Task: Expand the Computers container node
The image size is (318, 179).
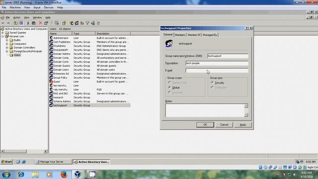Action: tap(7, 44)
